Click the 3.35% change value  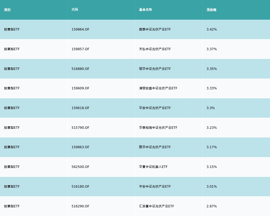pos(212,69)
